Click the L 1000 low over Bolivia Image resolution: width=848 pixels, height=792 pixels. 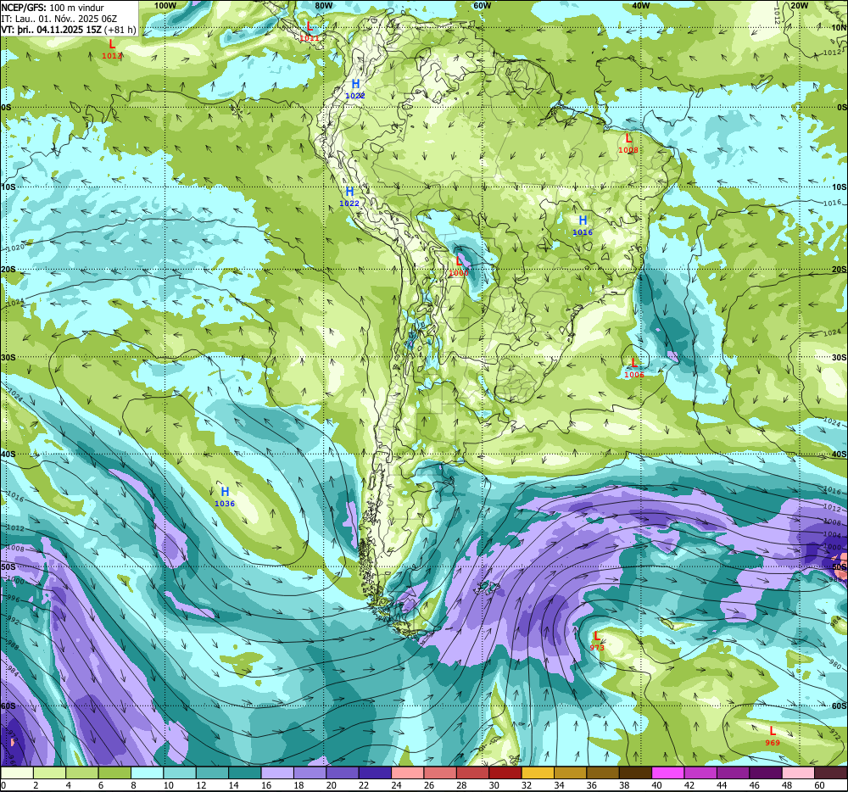[459, 266]
